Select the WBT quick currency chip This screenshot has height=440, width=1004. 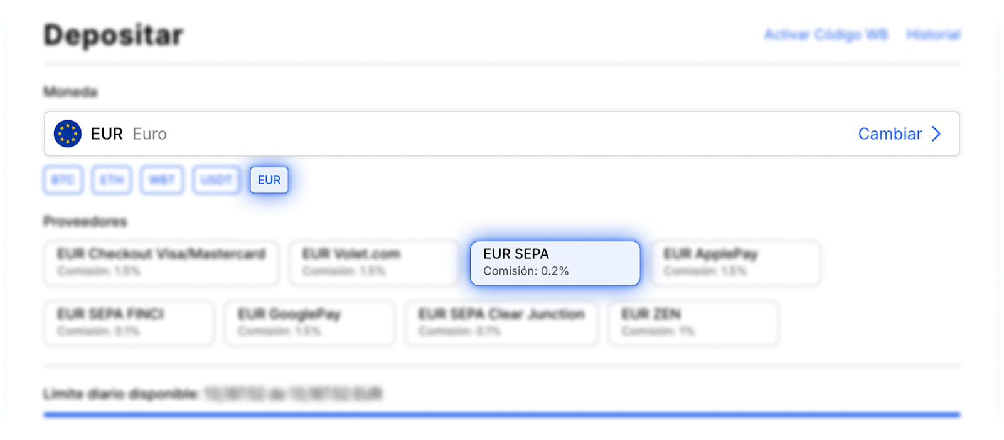tap(162, 180)
